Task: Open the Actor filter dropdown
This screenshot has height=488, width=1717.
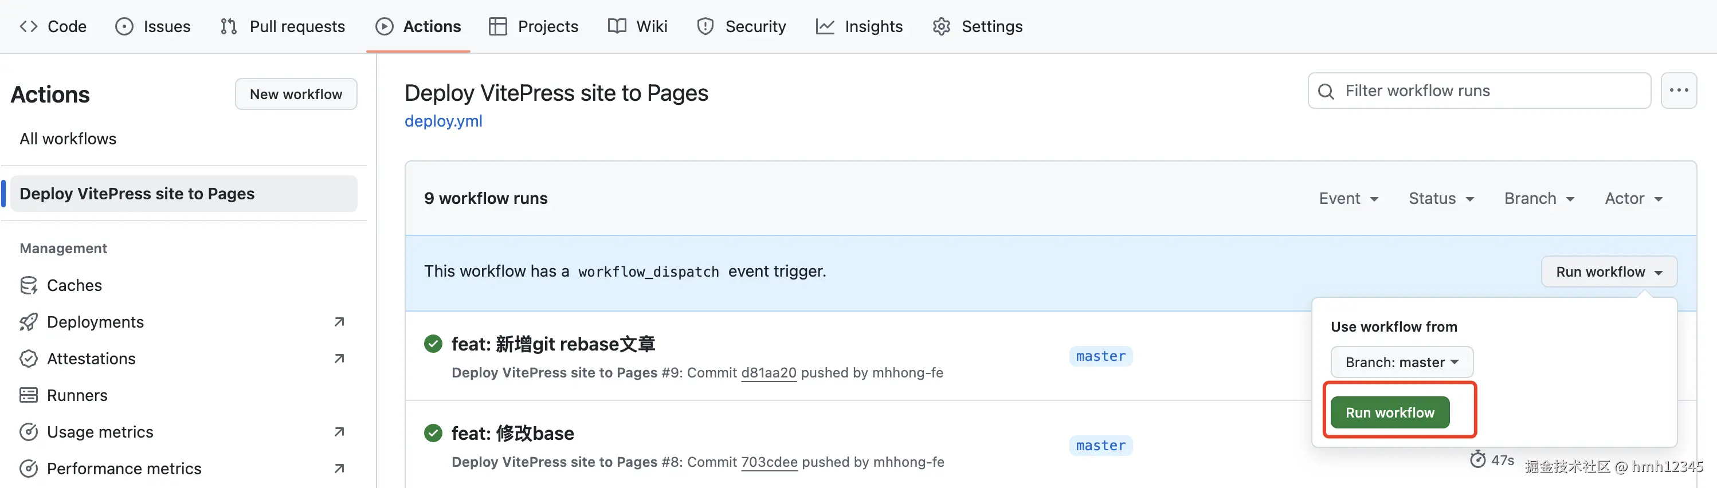Action: pyautogui.click(x=1633, y=198)
